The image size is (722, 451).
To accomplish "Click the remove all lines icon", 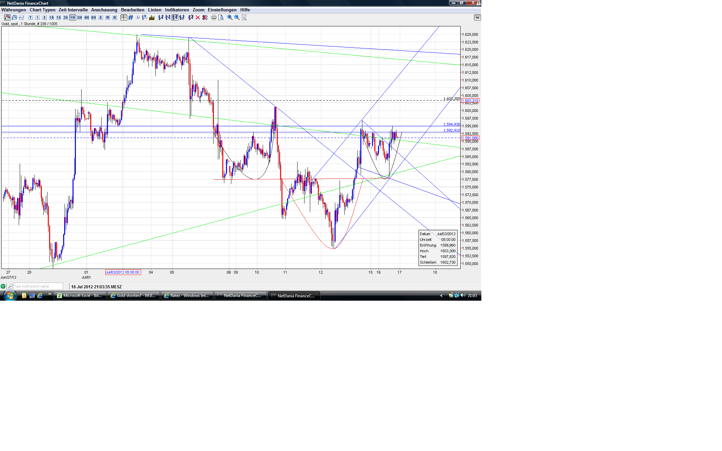I will (x=205, y=17).
